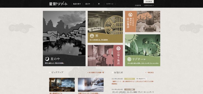Click the round icon above 日帰り施設
This screenshot has width=203, height=94.
118,48
